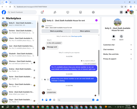
Task: Bookmark this page star icon
Action: click(x=125, y=7)
